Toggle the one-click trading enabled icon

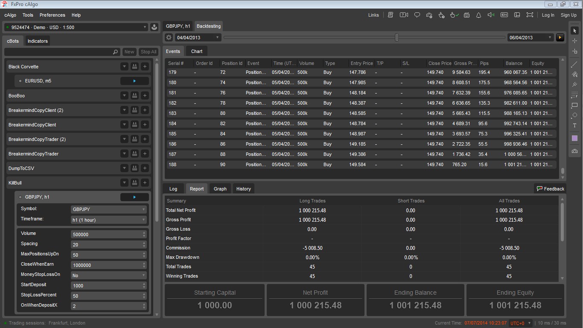point(454,15)
